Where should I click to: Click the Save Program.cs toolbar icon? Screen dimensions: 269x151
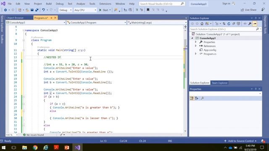pyautogui.click(x=32, y=10)
